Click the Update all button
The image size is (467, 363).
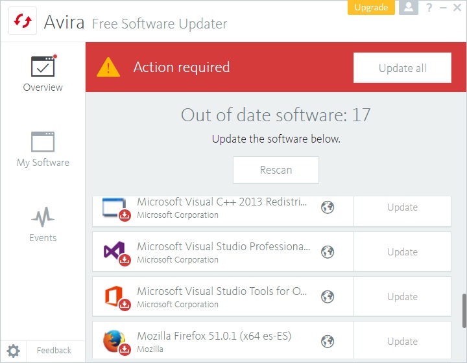(x=402, y=68)
